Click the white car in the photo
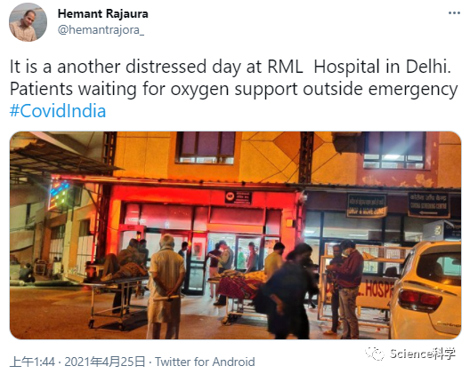Screen dimensions: 470x374 [x=425, y=289]
